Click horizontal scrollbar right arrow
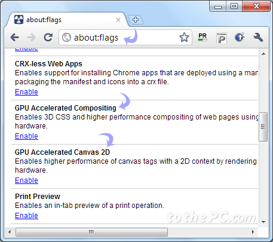 click(x=253, y=232)
